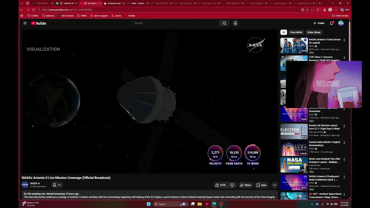Viewport: 370px width, 208px height.
Task: Open options for Artemis II Postlaunch Conference
Action: (344, 177)
